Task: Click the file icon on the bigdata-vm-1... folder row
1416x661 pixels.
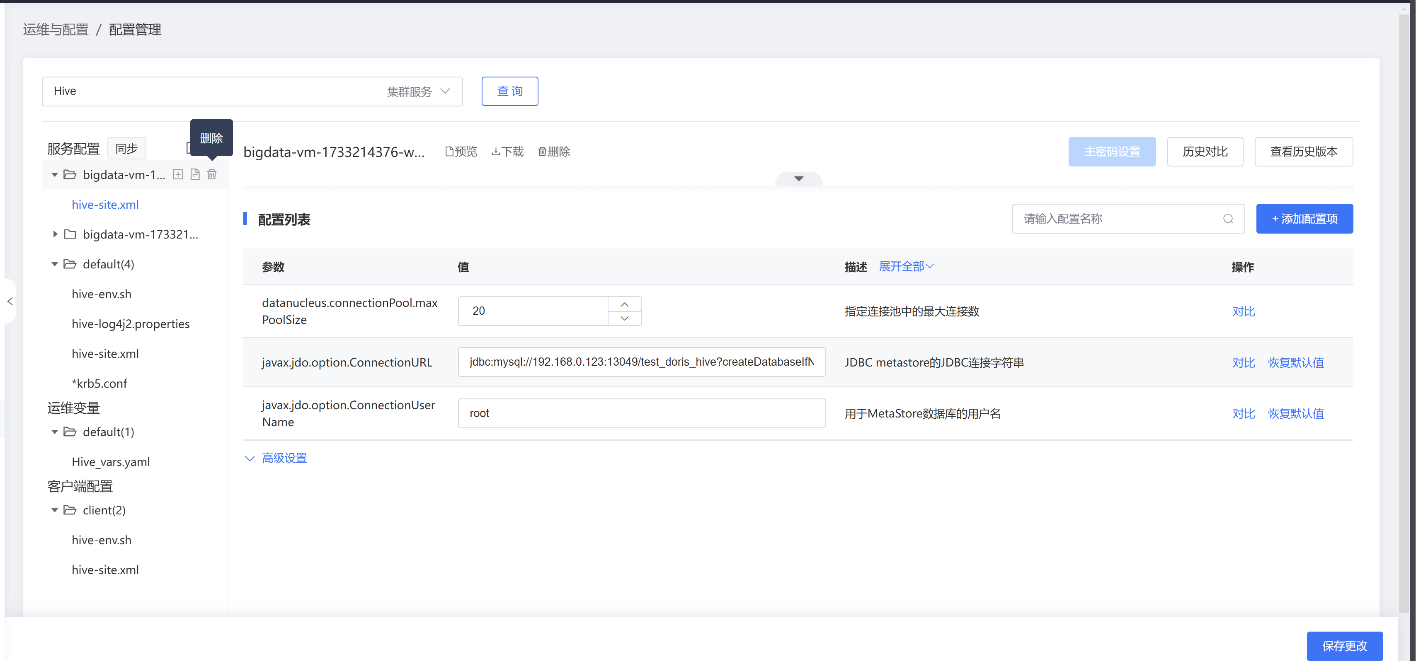Action: tap(194, 175)
